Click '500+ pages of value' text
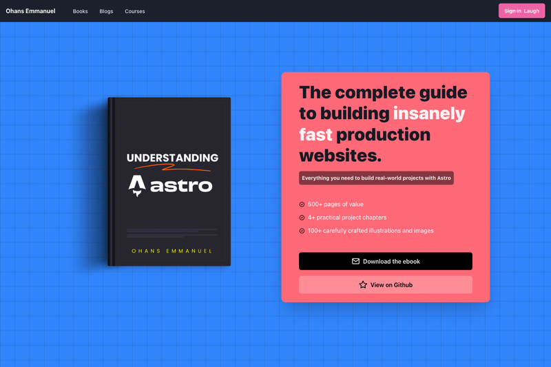Screen dimensions: 551x367 (x=335, y=205)
